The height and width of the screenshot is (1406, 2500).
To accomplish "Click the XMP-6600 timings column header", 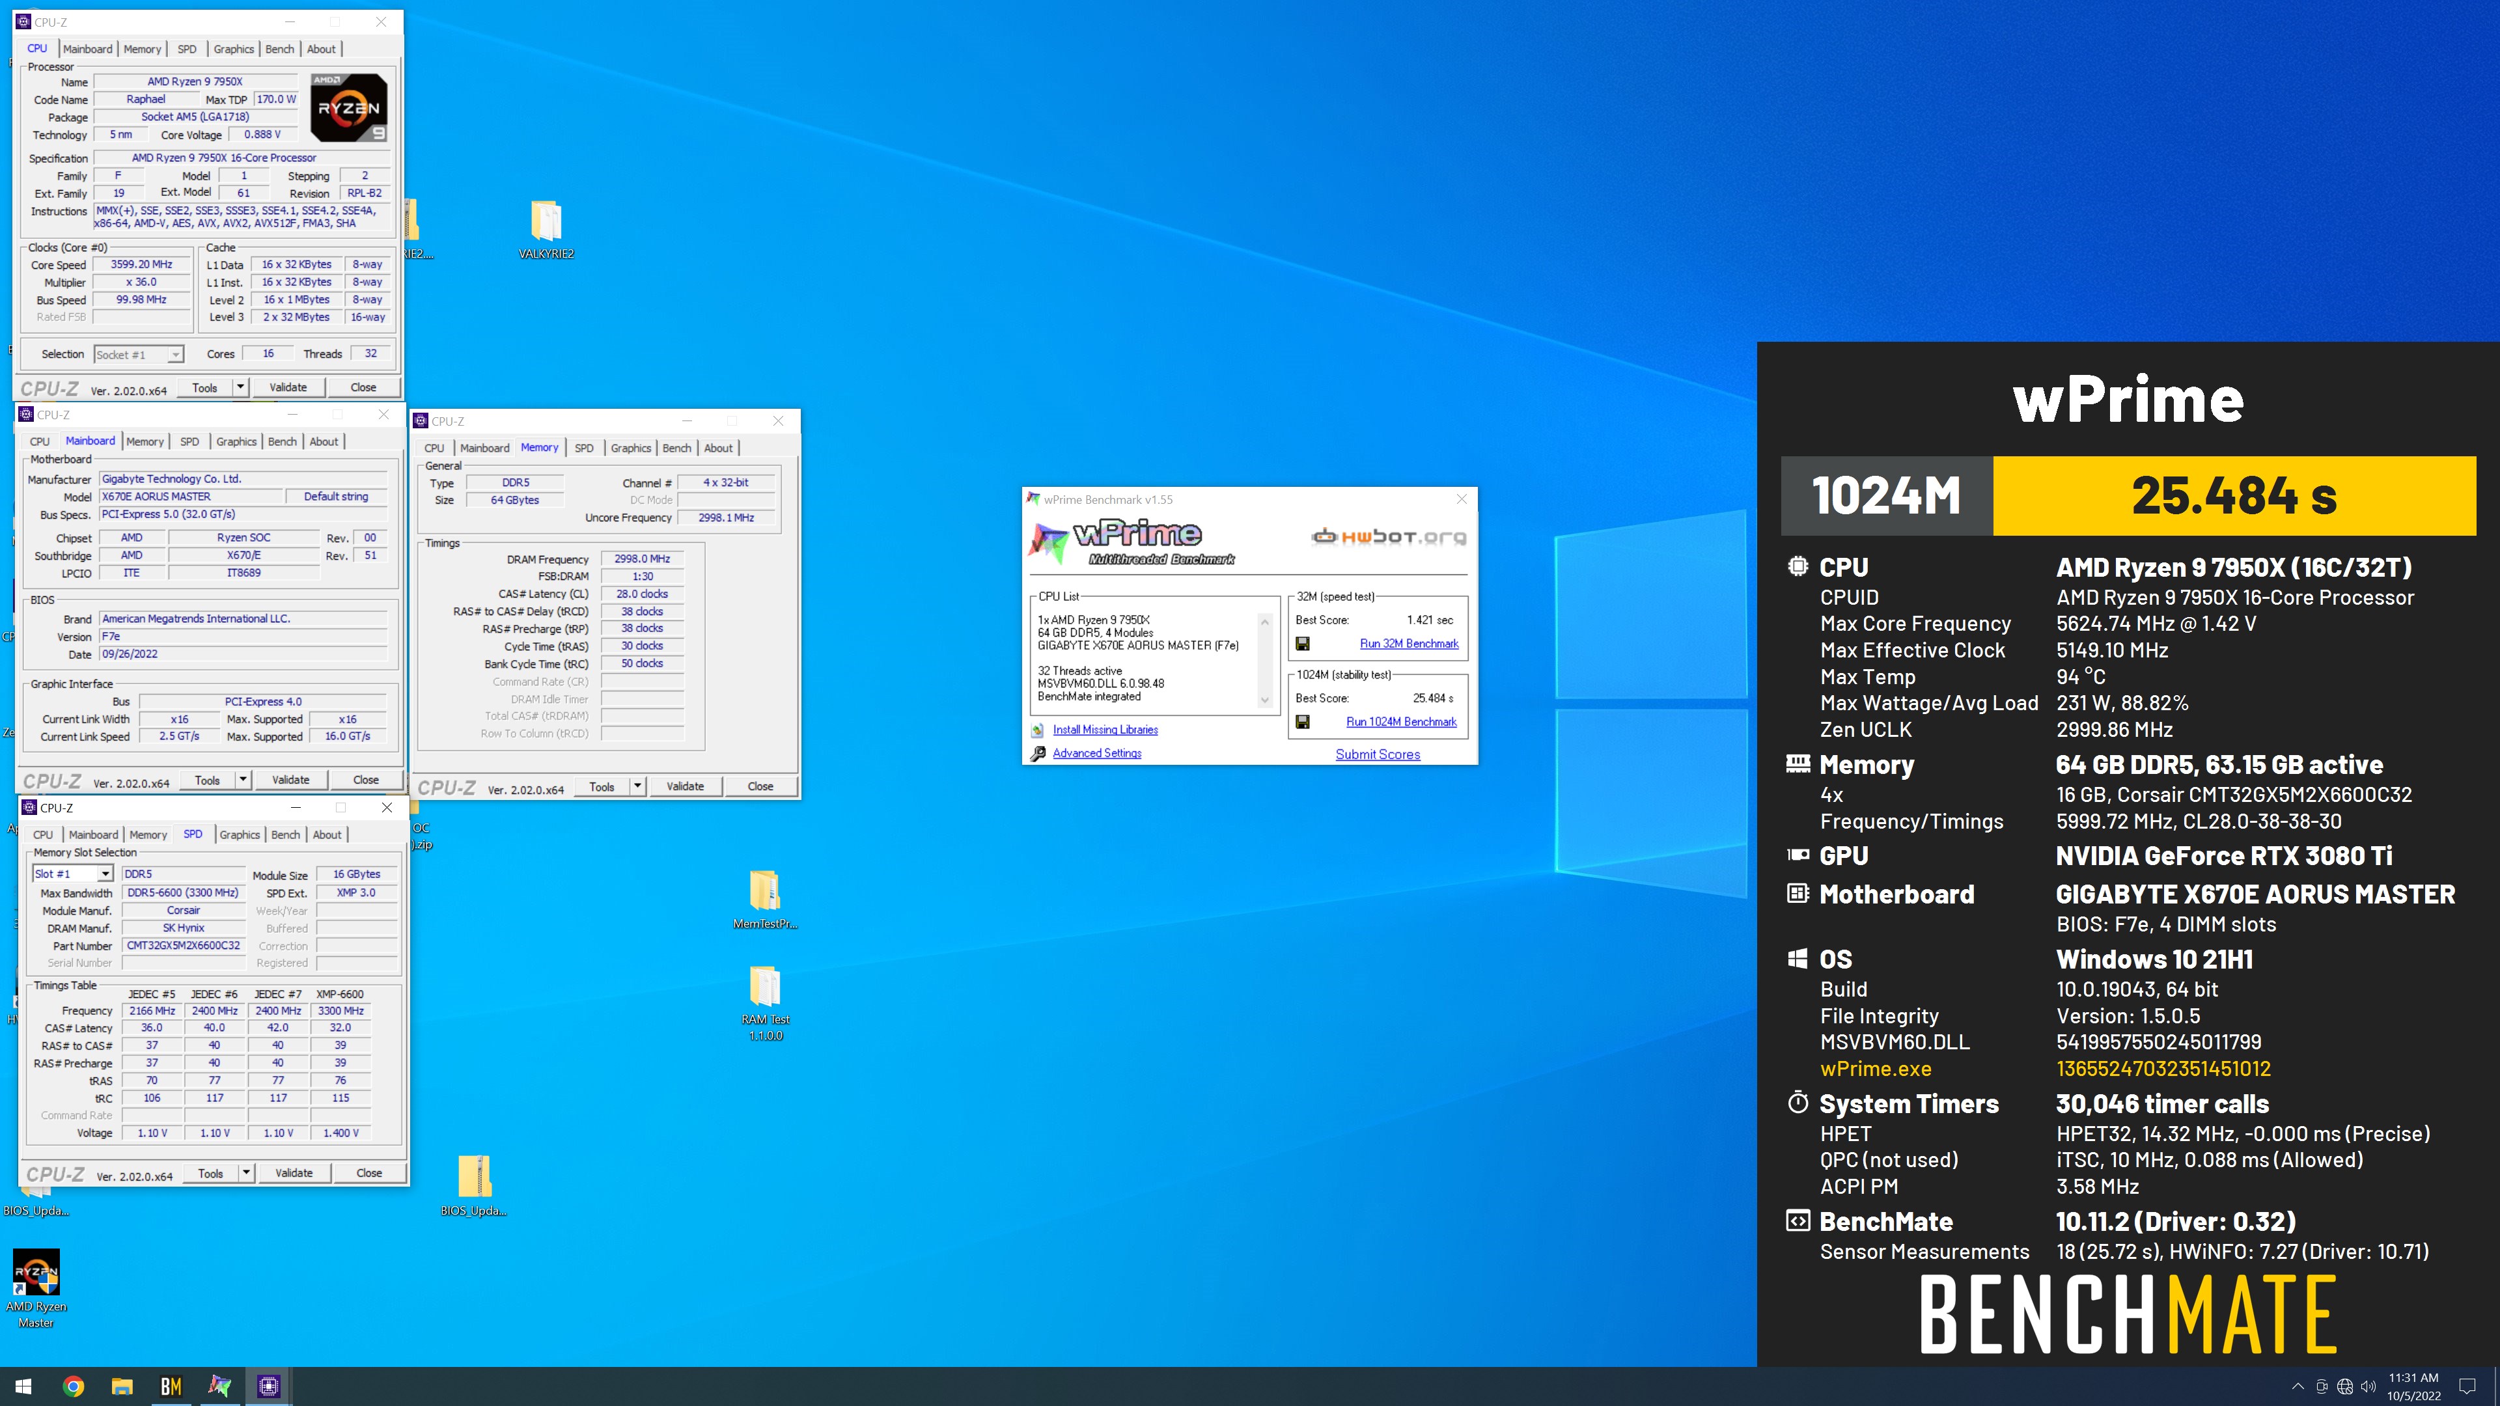I will [340, 995].
